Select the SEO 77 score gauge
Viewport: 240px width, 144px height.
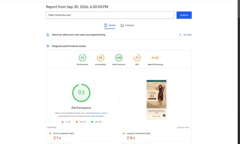click(x=137, y=58)
